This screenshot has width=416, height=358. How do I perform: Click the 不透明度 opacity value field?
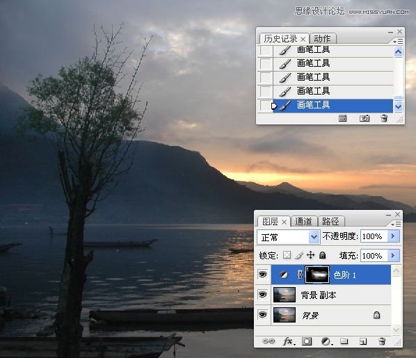[x=374, y=236]
